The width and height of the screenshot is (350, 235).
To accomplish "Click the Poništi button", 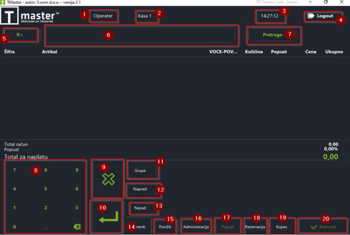I will (x=165, y=227).
